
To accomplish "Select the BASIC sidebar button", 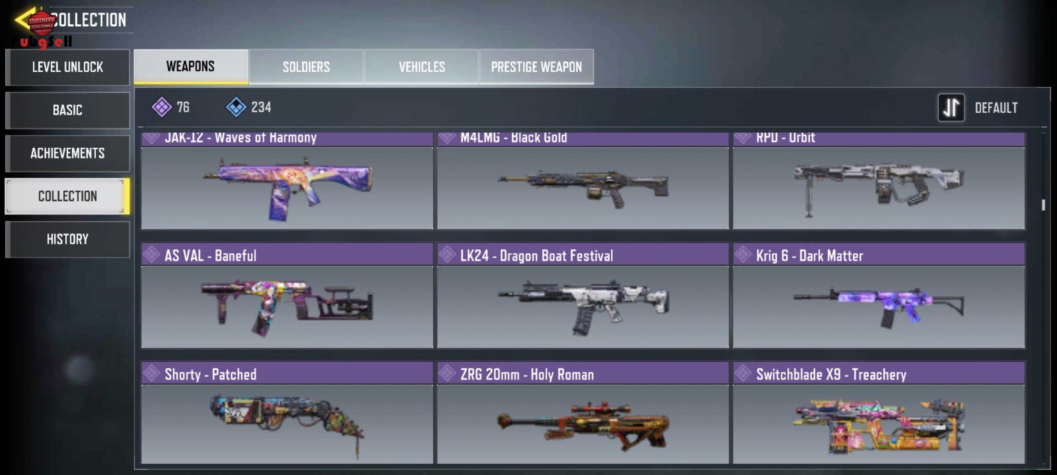I will pos(67,110).
